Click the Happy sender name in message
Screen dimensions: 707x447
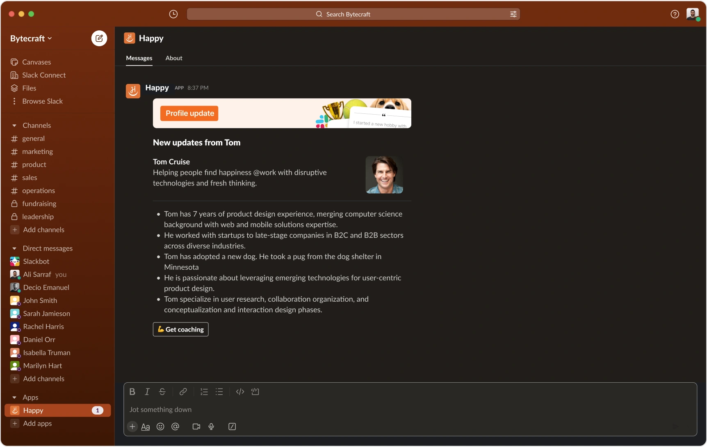[157, 88]
